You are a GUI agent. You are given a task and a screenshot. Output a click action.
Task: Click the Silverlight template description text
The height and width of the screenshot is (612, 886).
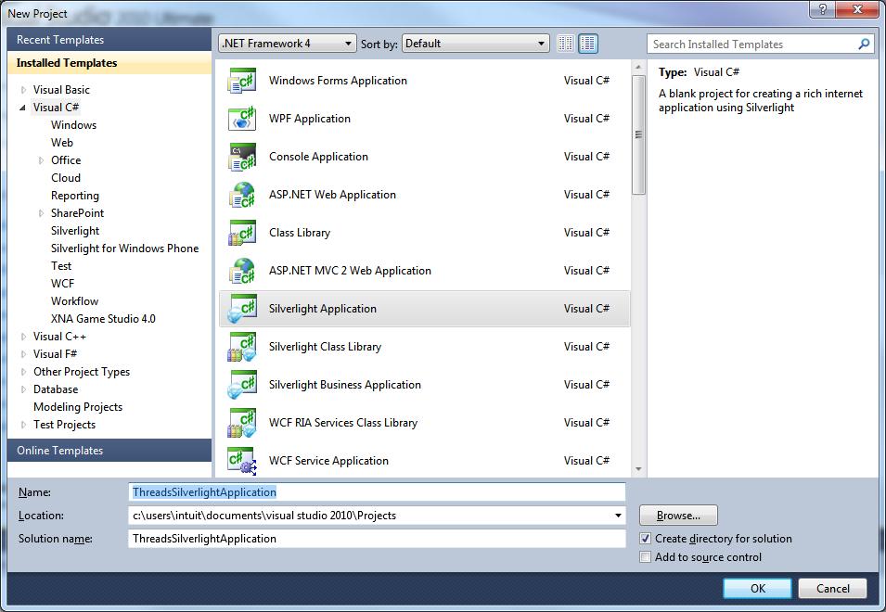[761, 100]
